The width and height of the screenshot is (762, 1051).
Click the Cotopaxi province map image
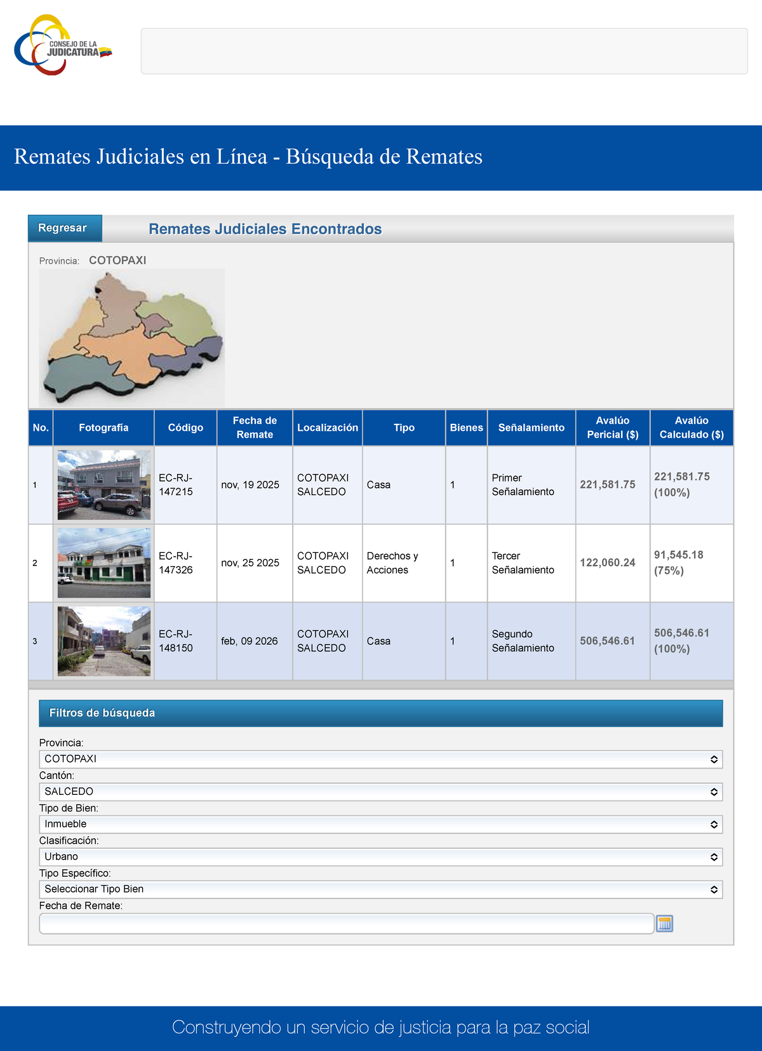pos(132,338)
